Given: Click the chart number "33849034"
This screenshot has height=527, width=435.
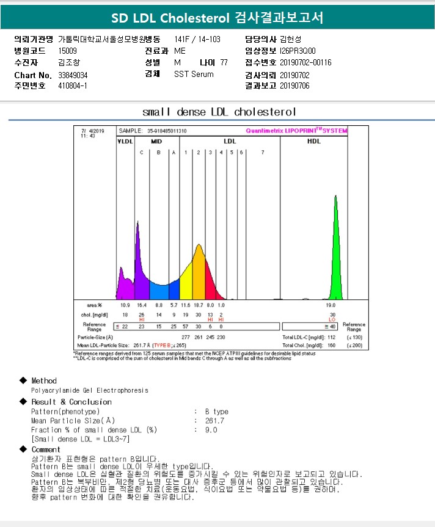Looking at the screenshot, I should [x=73, y=75].
